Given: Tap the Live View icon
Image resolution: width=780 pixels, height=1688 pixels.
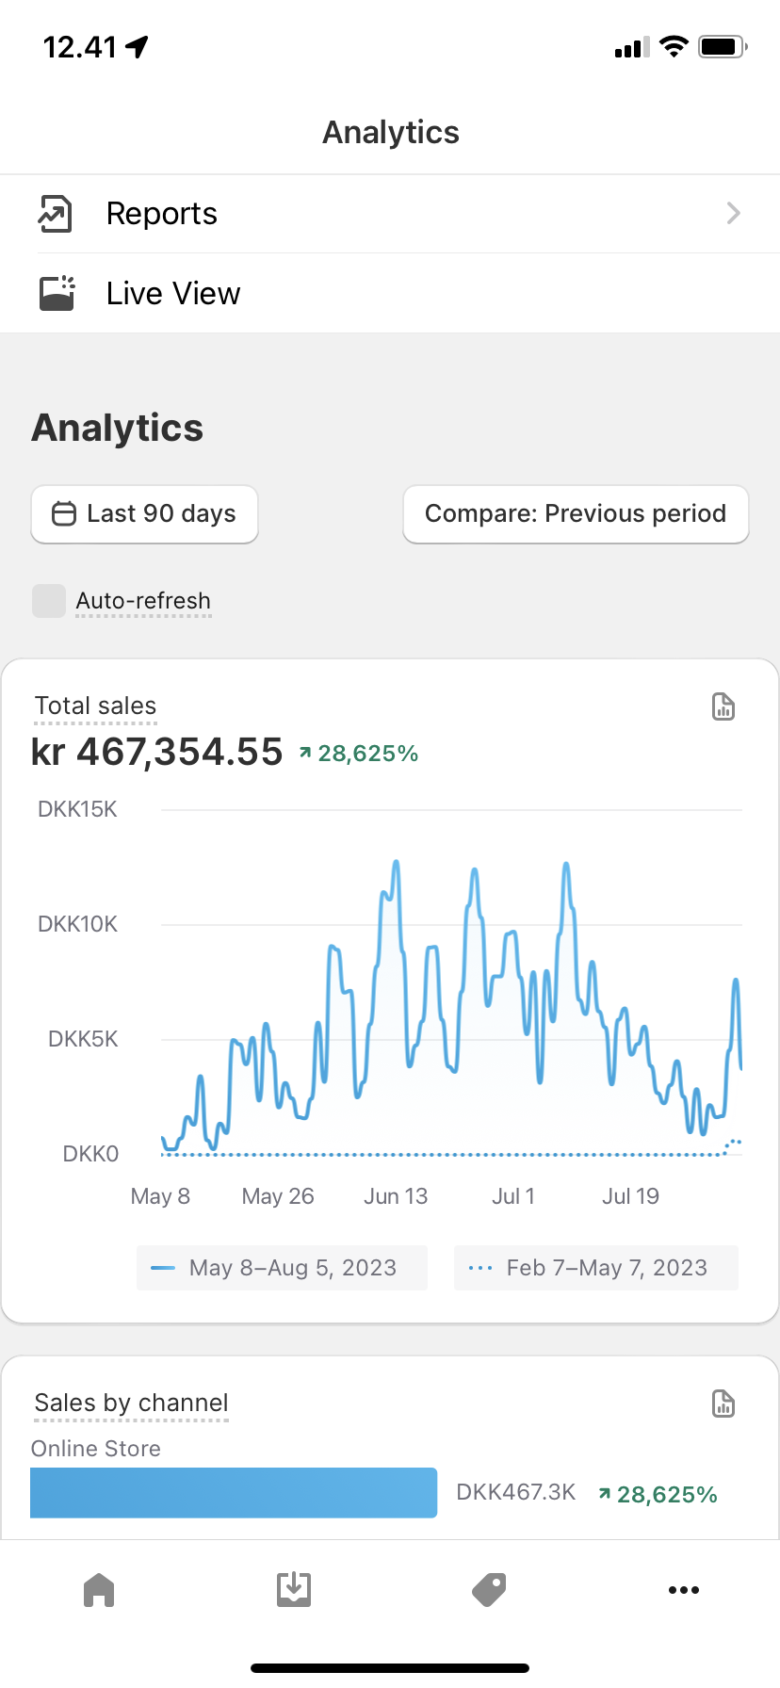Looking at the screenshot, I should 57,293.
